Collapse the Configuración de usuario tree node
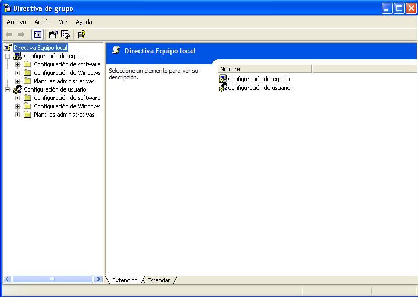Viewport: 418px width, 297px height. pos(8,89)
